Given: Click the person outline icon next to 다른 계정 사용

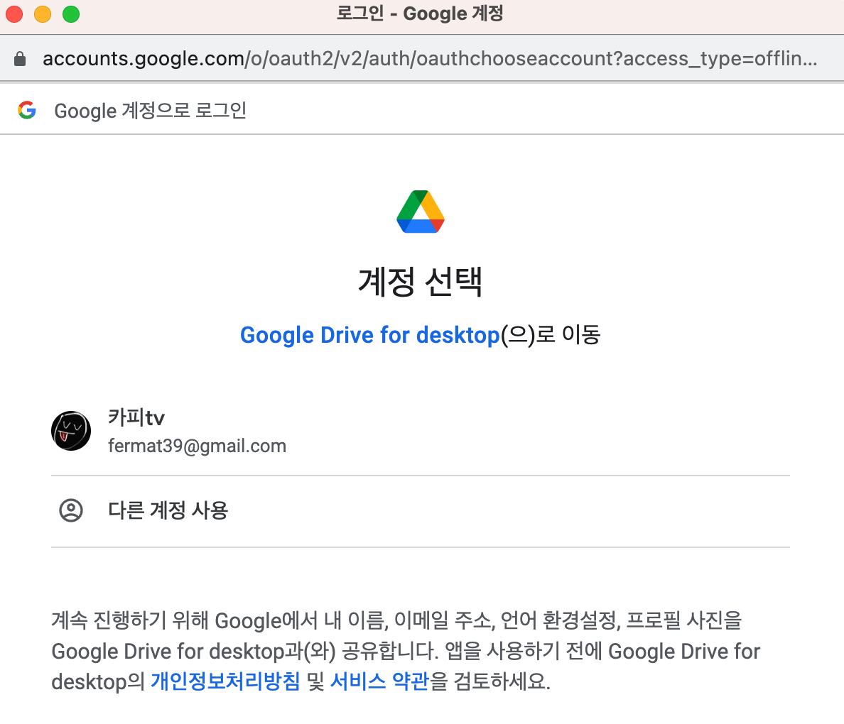Looking at the screenshot, I should coord(71,511).
